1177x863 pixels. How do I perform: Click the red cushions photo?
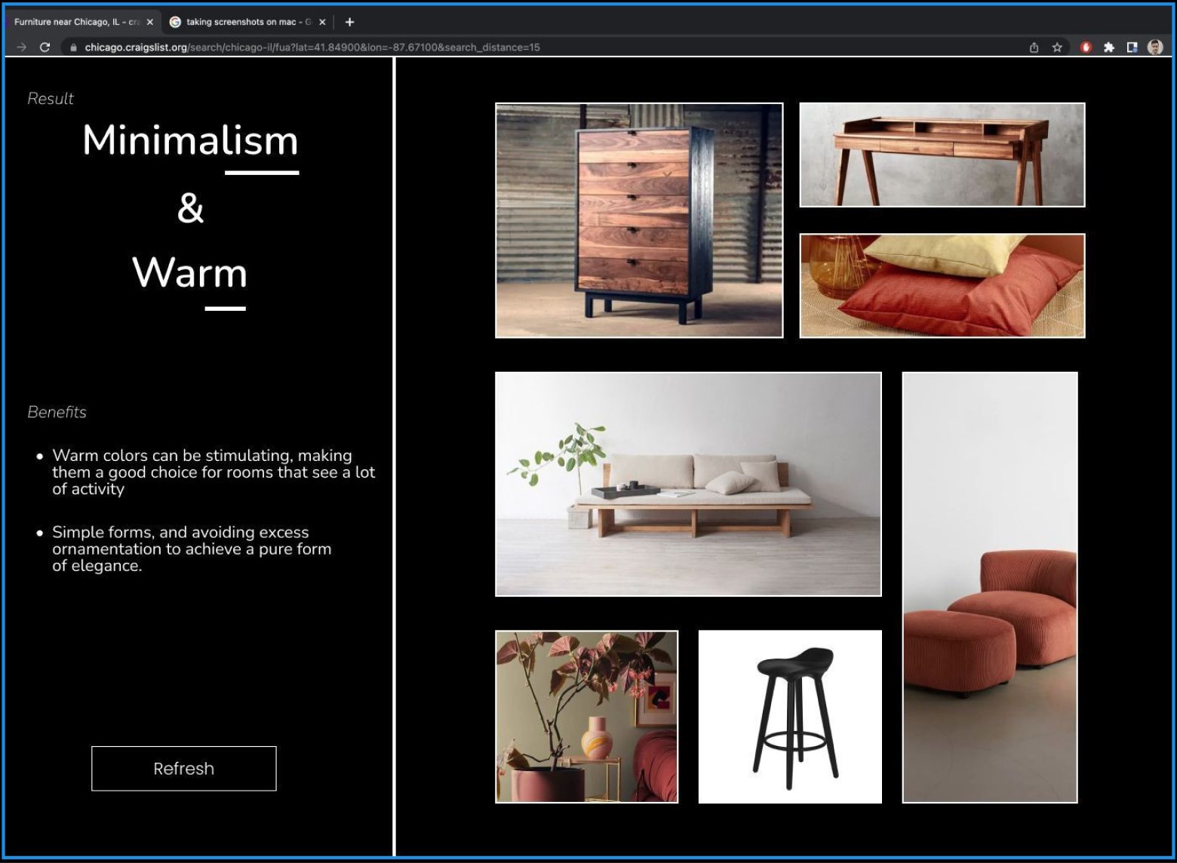click(x=942, y=285)
